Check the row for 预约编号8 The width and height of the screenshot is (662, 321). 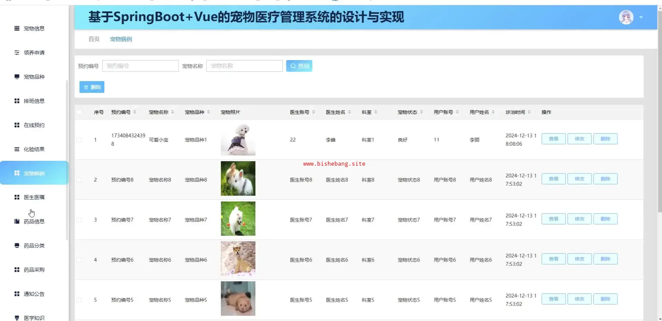[x=79, y=180]
